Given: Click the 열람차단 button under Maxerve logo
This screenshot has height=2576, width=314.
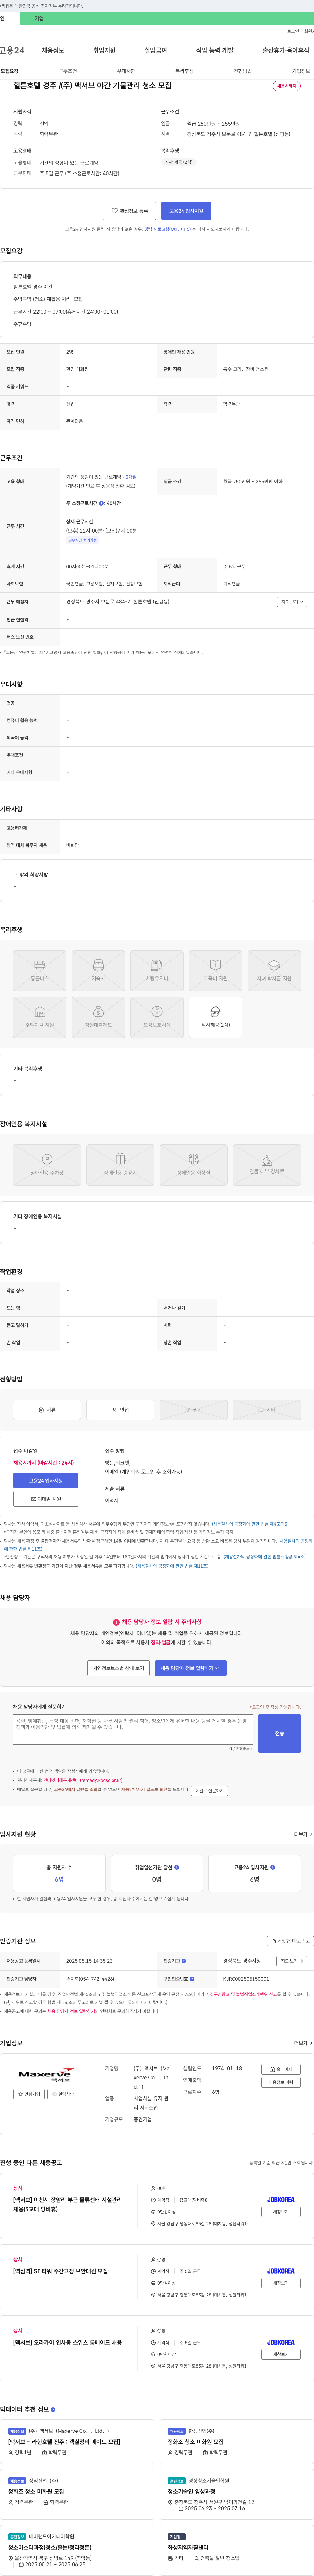Looking at the screenshot, I should 63,2094.
